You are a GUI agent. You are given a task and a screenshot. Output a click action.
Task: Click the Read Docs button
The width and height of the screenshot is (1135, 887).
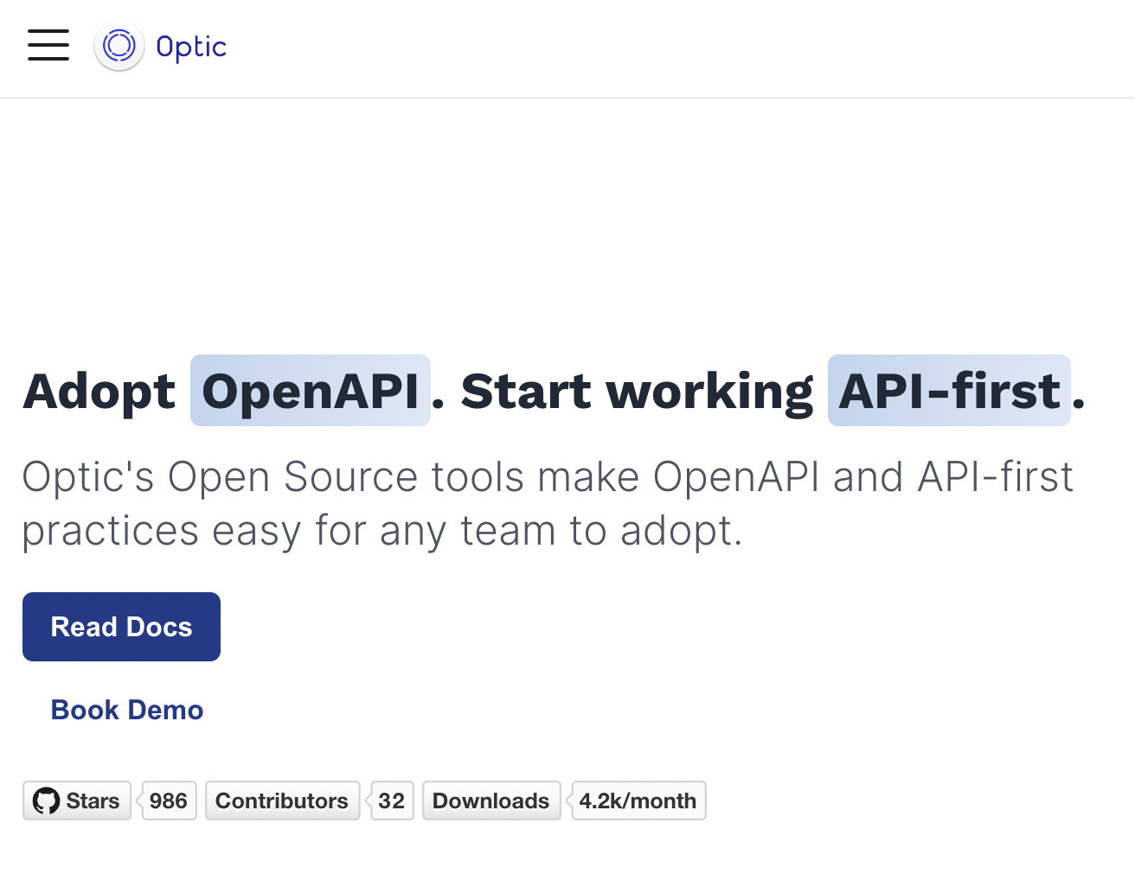[121, 627]
